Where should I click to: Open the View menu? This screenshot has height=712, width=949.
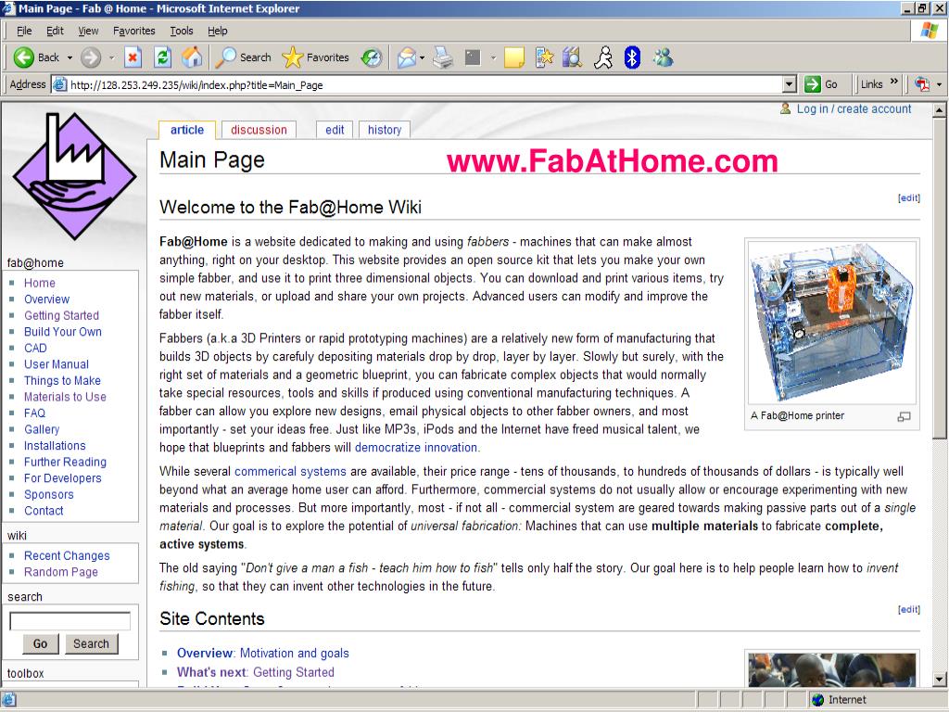click(88, 31)
